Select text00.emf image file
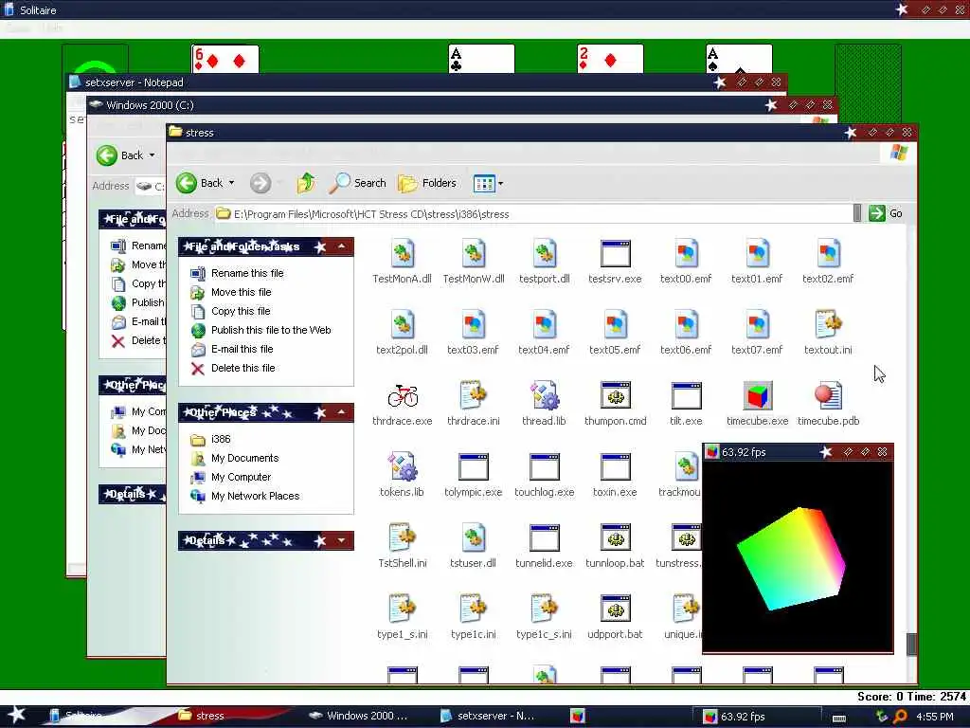Image resolution: width=970 pixels, height=728 pixels. tap(686, 254)
